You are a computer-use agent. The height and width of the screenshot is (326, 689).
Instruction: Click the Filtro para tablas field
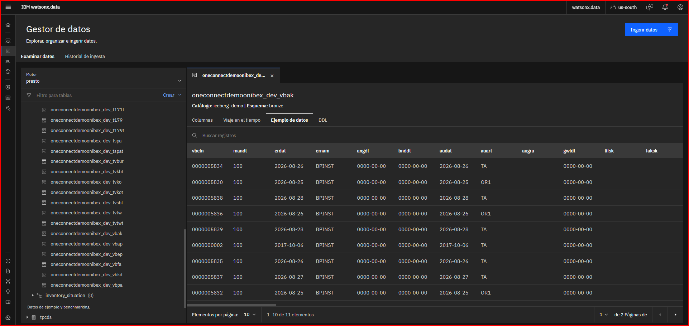[97, 95]
